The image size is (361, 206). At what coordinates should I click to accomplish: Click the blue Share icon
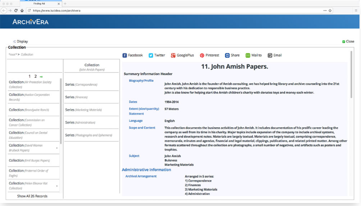pos(227,55)
